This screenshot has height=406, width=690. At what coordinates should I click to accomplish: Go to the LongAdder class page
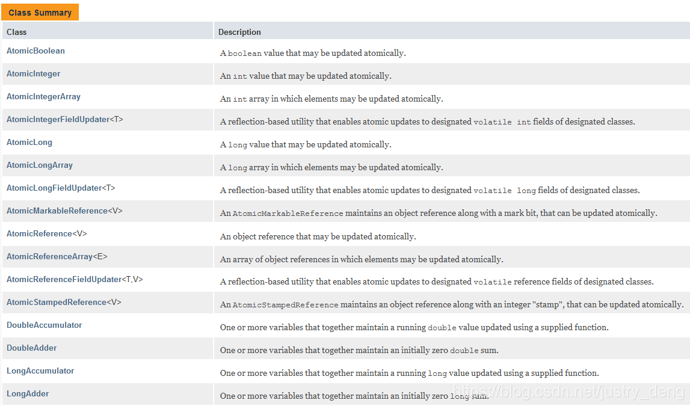28,394
